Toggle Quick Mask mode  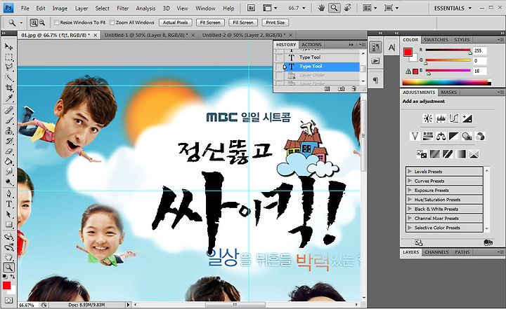pos(8,301)
